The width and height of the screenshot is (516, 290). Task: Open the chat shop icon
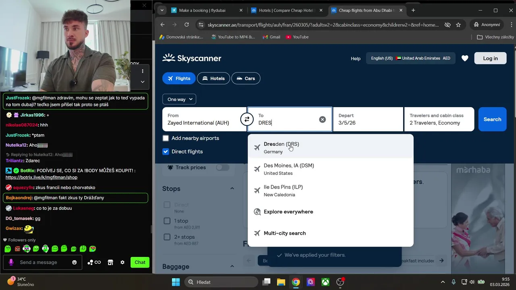[x=110, y=262]
